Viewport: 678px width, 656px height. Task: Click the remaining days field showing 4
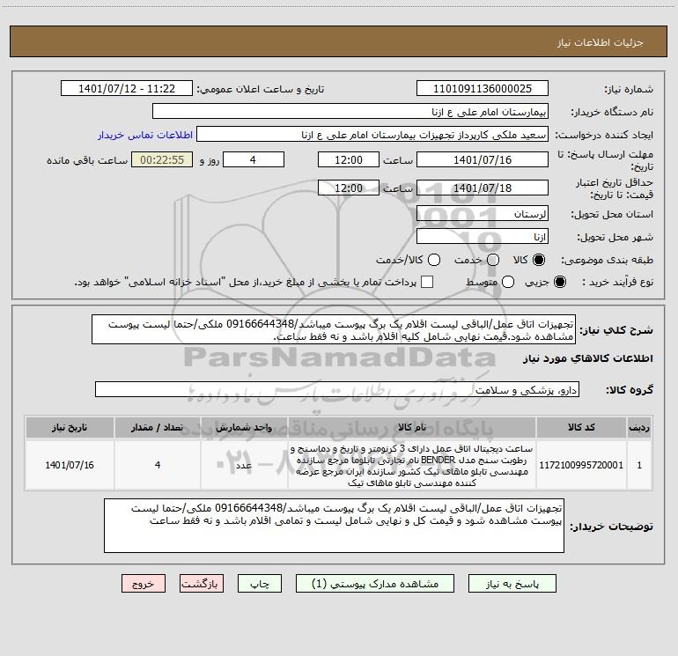coord(254,160)
